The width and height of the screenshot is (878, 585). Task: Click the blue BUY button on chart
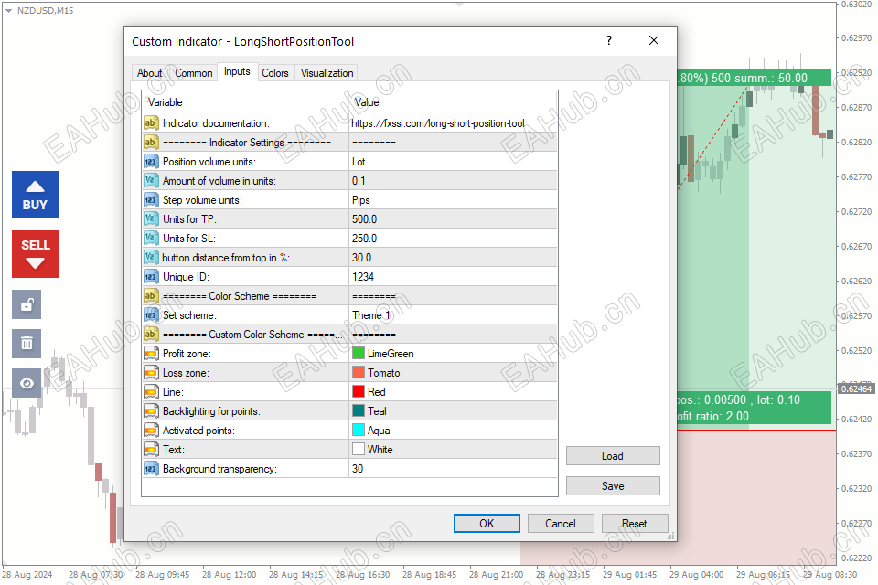[x=36, y=195]
